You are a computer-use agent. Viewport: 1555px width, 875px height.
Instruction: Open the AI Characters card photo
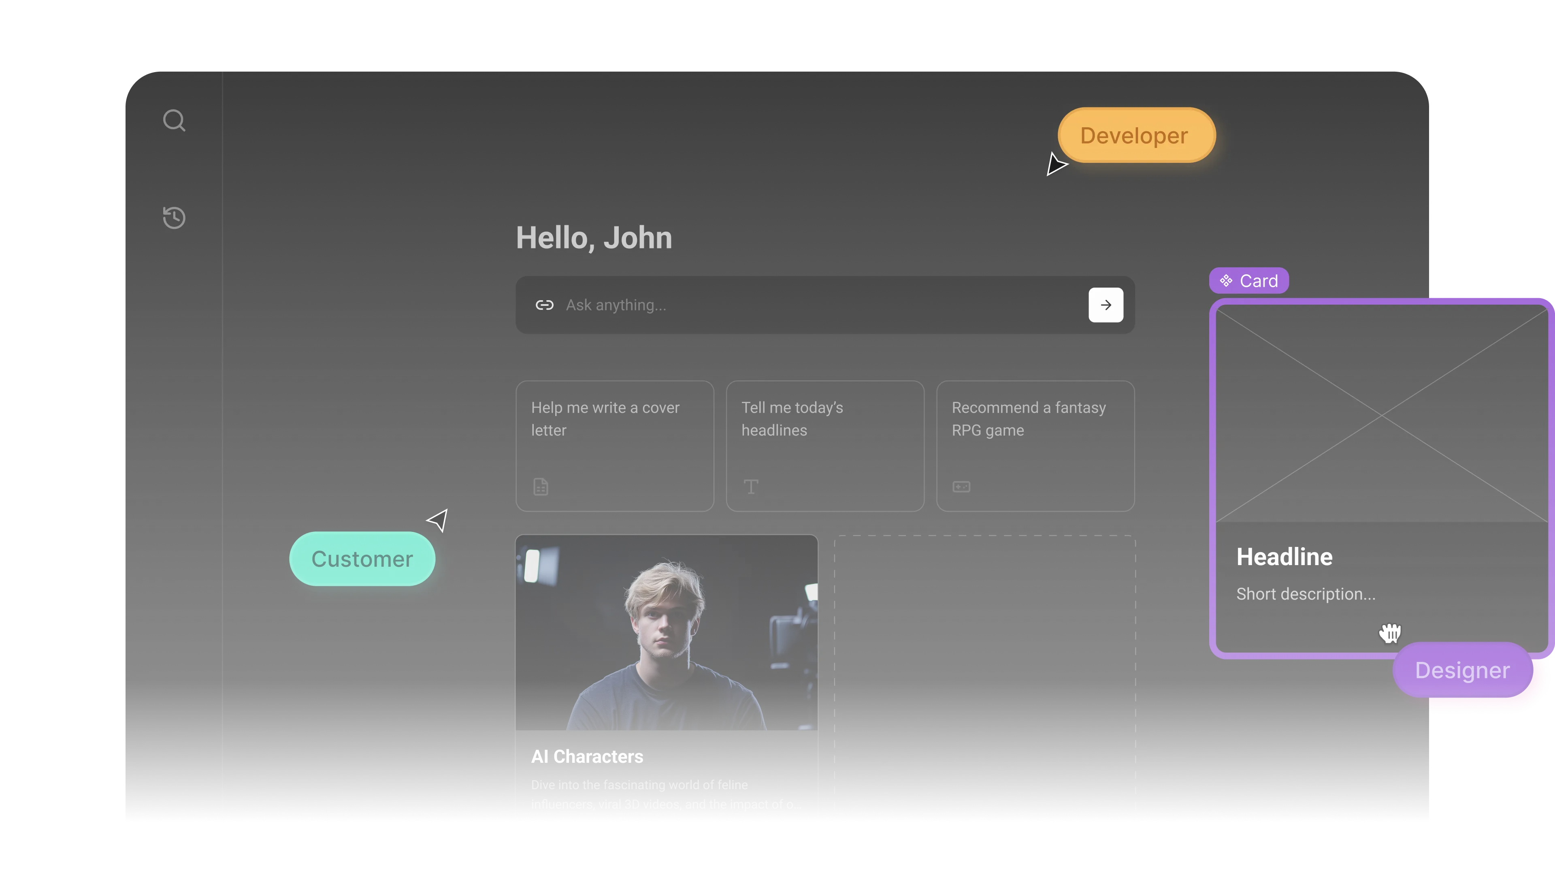(667, 632)
